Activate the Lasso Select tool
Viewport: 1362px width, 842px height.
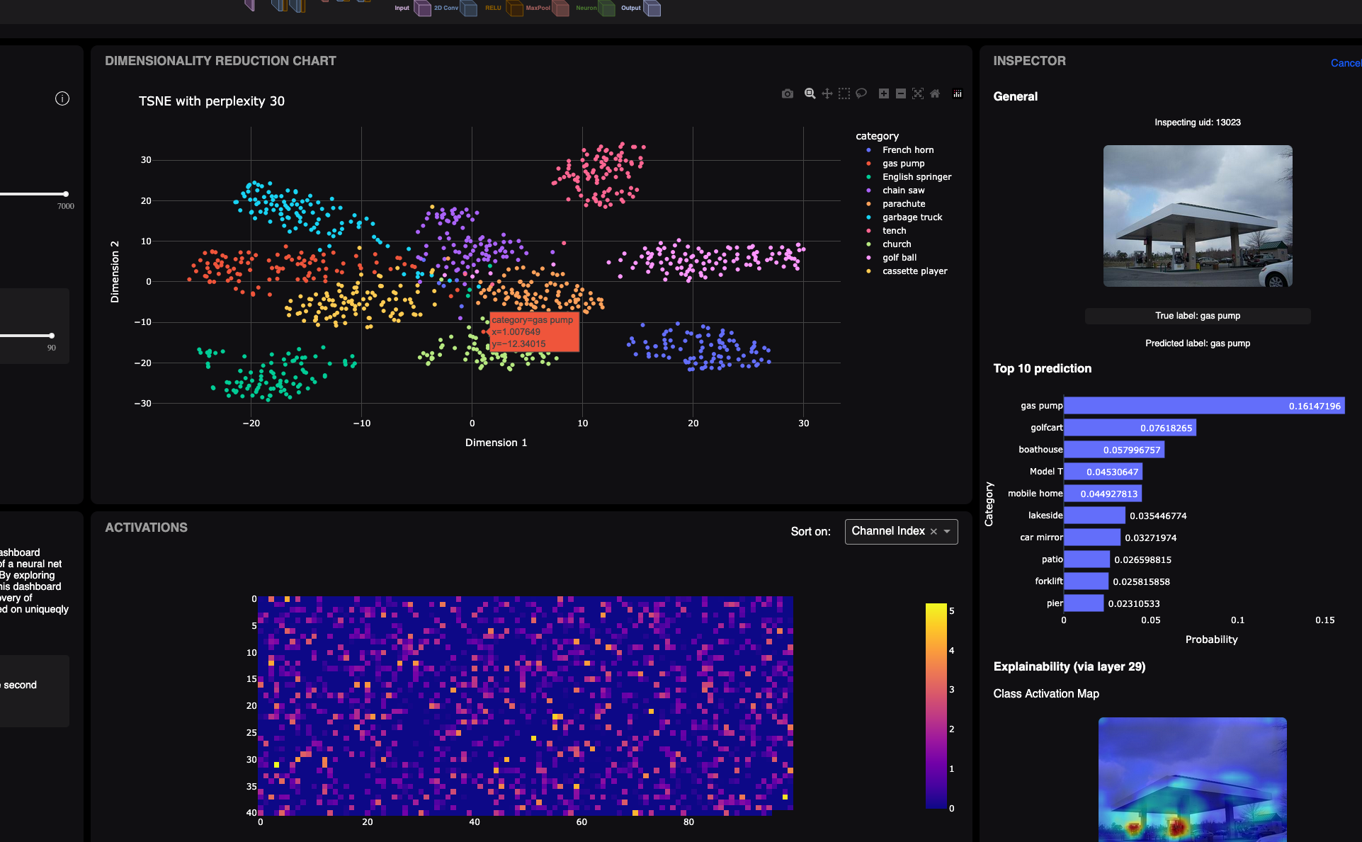pos(861,93)
